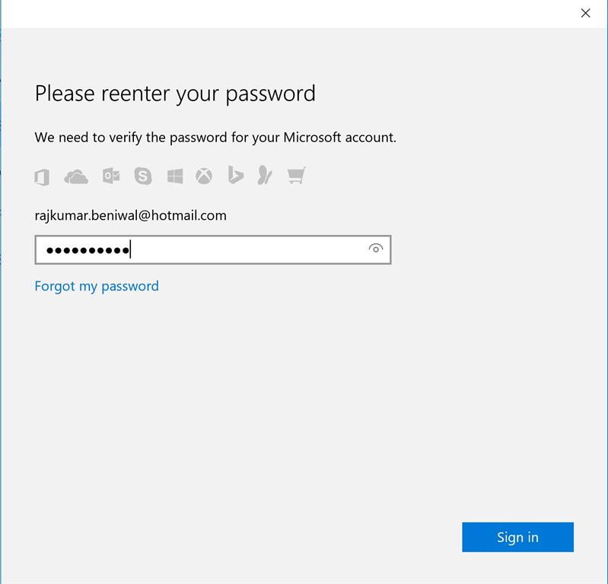
Task: Click the Store shopping cart icon
Action: 296,176
